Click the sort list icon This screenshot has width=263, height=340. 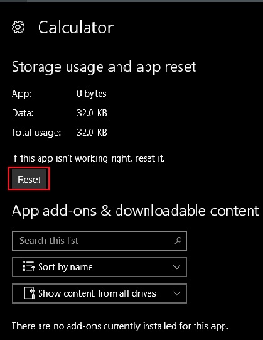pyautogui.click(x=29, y=266)
